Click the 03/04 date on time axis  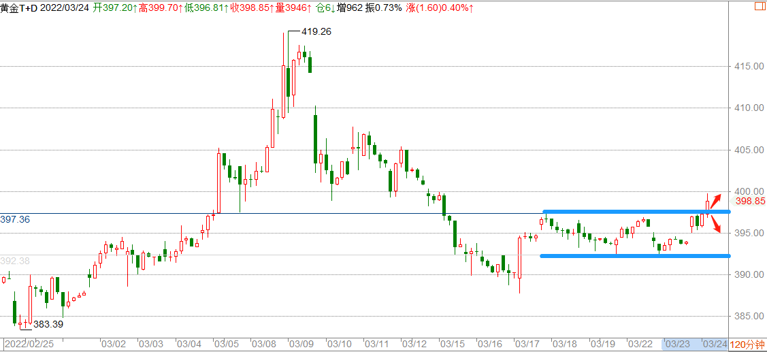coord(189,345)
